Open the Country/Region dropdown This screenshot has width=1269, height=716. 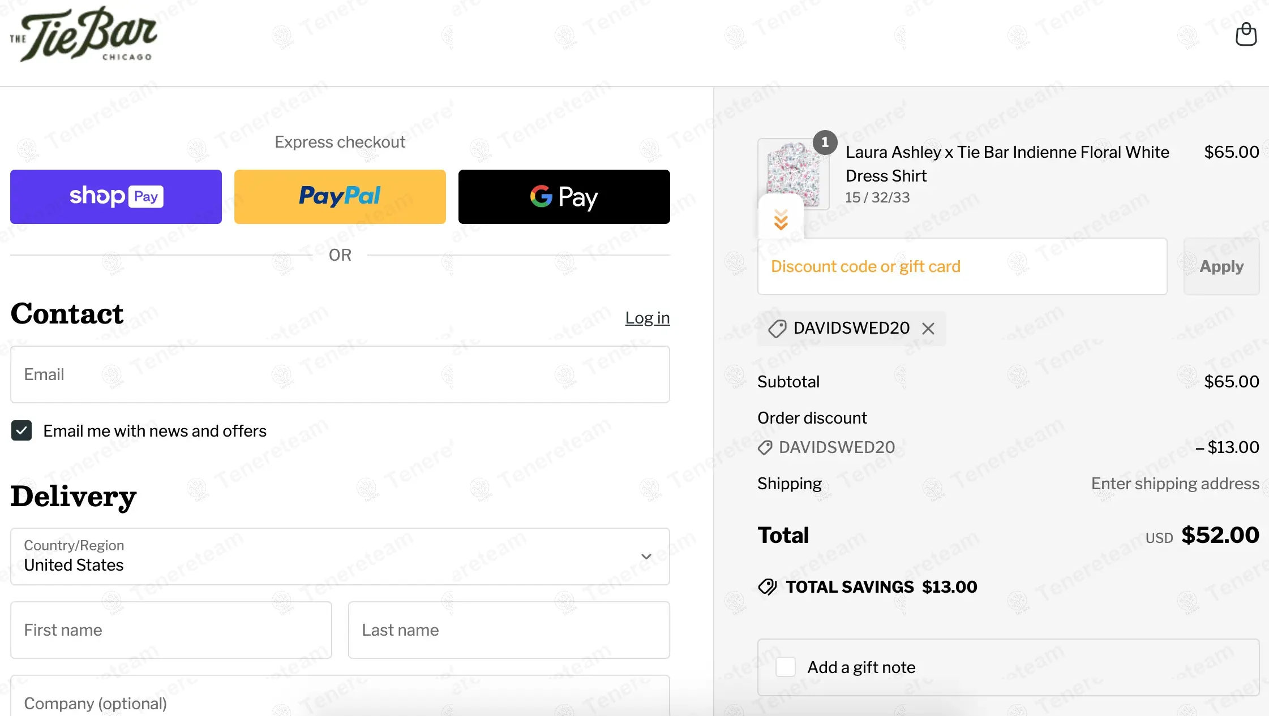(x=340, y=557)
